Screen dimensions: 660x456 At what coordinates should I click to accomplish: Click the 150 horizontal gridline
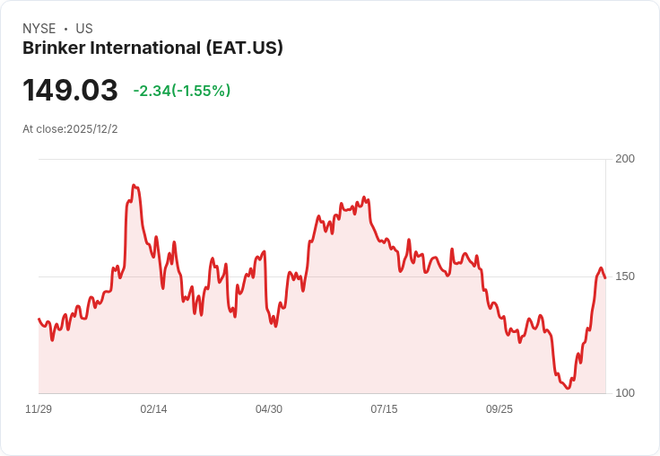323,276
